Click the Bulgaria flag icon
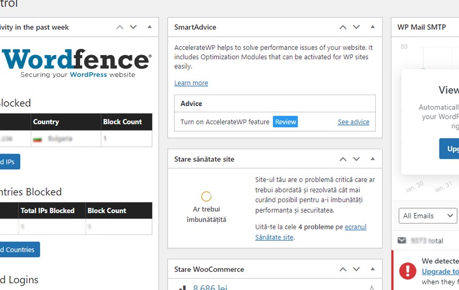The width and height of the screenshot is (459, 290). tap(37, 139)
